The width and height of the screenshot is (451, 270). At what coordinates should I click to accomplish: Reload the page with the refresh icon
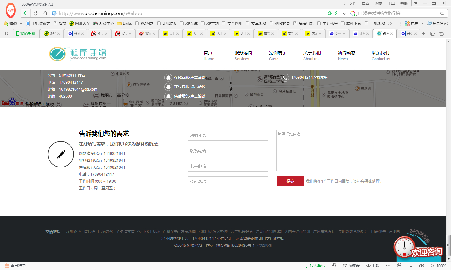point(35,13)
